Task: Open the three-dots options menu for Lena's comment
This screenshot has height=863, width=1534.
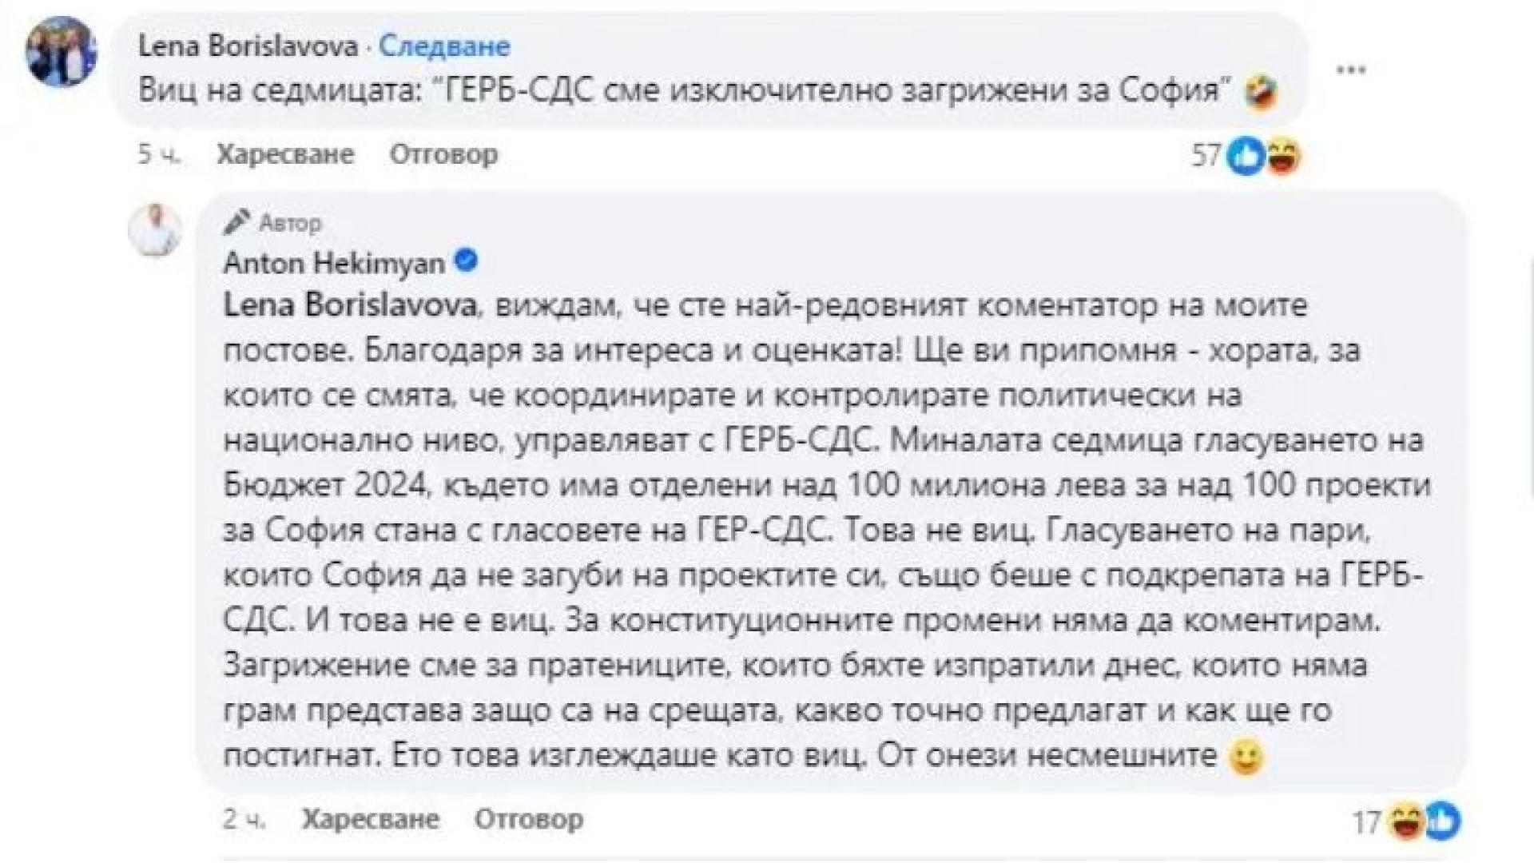Action: pos(1351,70)
